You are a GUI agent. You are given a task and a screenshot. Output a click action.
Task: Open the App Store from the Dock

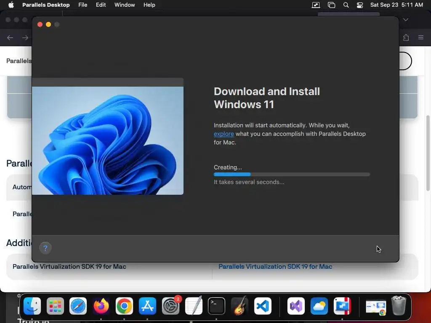(147, 306)
